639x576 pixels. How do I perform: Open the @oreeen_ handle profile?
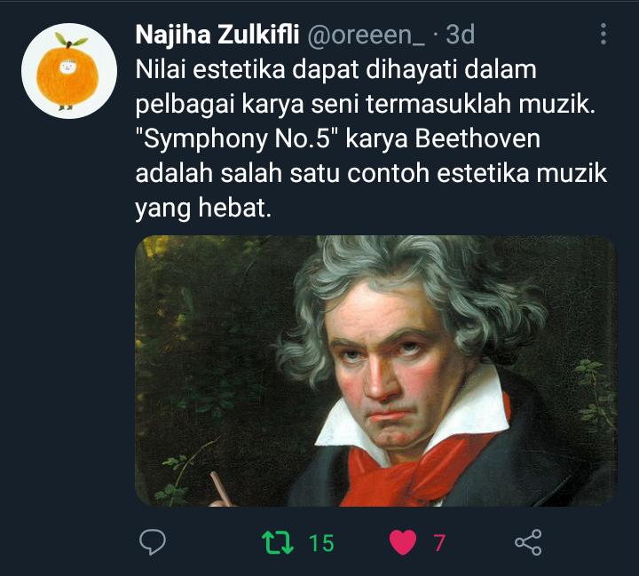point(367,36)
